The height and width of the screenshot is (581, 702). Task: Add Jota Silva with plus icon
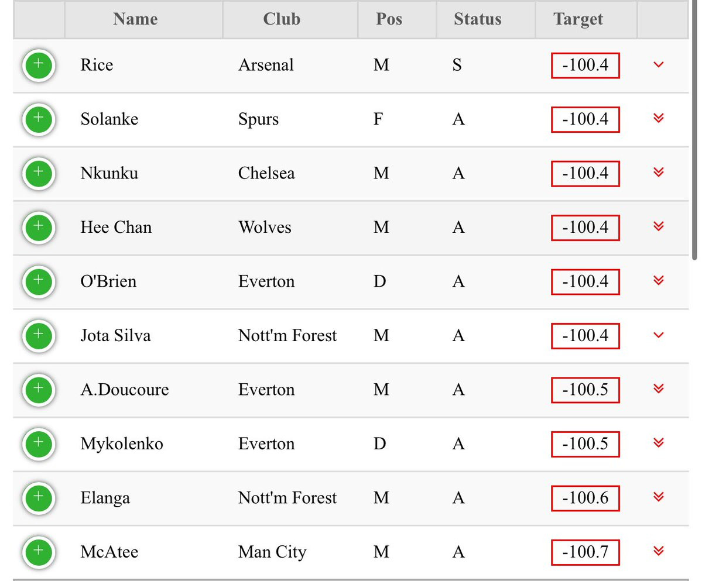click(39, 336)
